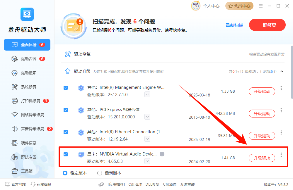Screen dimensions: 293x190
Task: Click the megaphone 应用推荐 icon
Action: click(x=101, y=184)
